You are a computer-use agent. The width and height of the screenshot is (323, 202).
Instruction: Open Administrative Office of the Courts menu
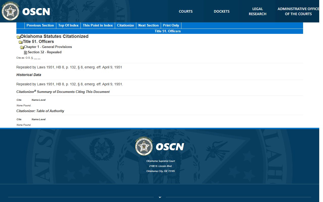298,11
